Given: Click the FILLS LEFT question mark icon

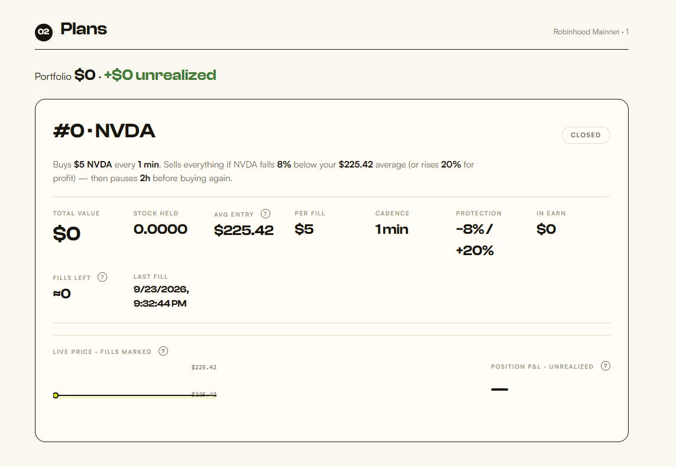Looking at the screenshot, I should (102, 277).
